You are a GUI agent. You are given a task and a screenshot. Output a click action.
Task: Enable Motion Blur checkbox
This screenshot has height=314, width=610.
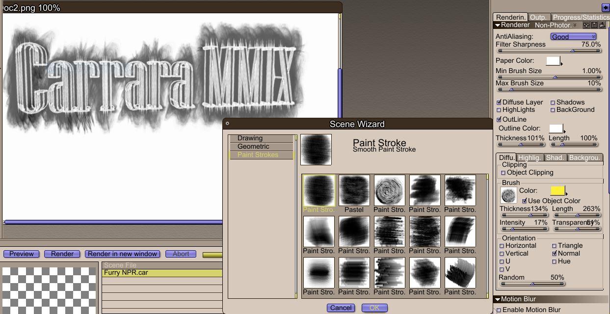(499, 310)
